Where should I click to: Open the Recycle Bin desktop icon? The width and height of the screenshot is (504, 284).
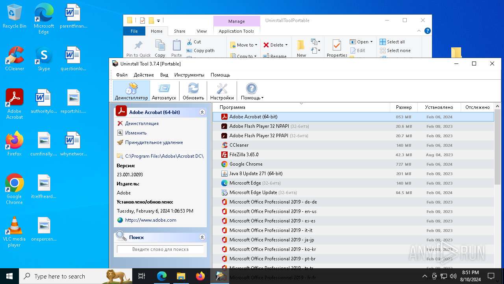tap(15, 17)
